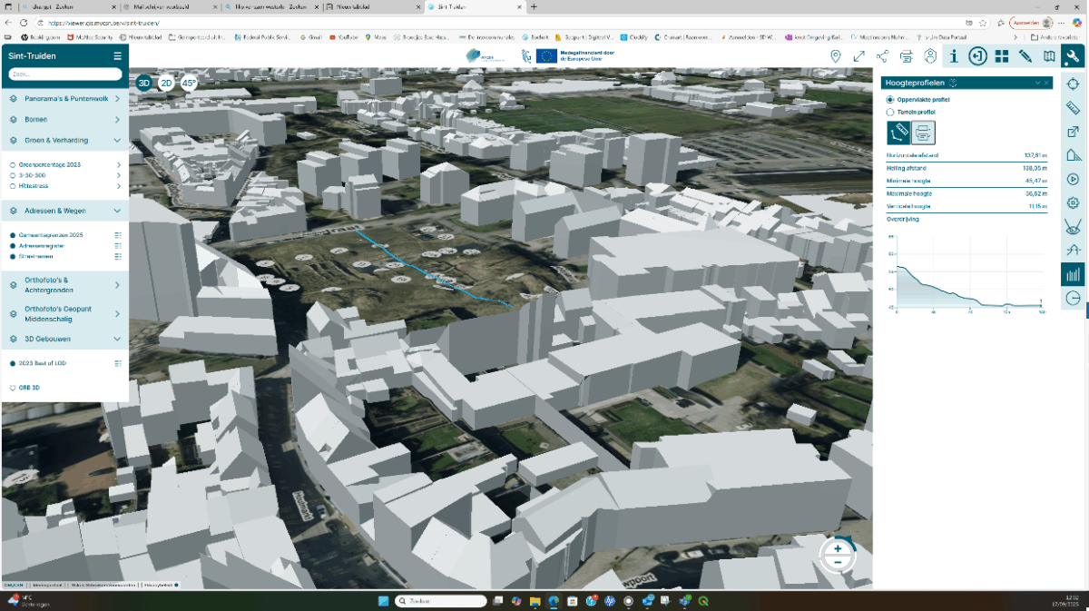Click the print profile button in Hoogteprofielen
Image resolution: width=1089 pixels, height=611 pixels.
click(923, 133)
